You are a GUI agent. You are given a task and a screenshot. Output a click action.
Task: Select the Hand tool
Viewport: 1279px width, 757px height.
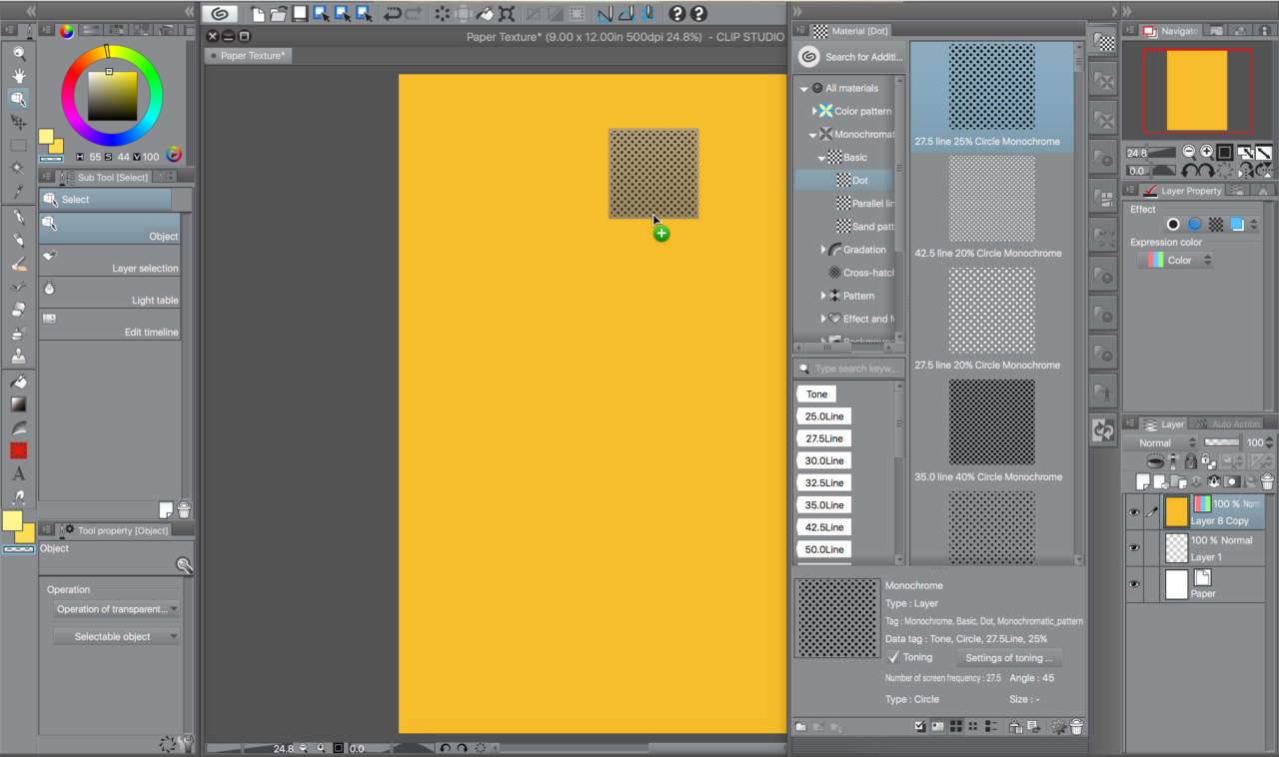tap(18, 76)
